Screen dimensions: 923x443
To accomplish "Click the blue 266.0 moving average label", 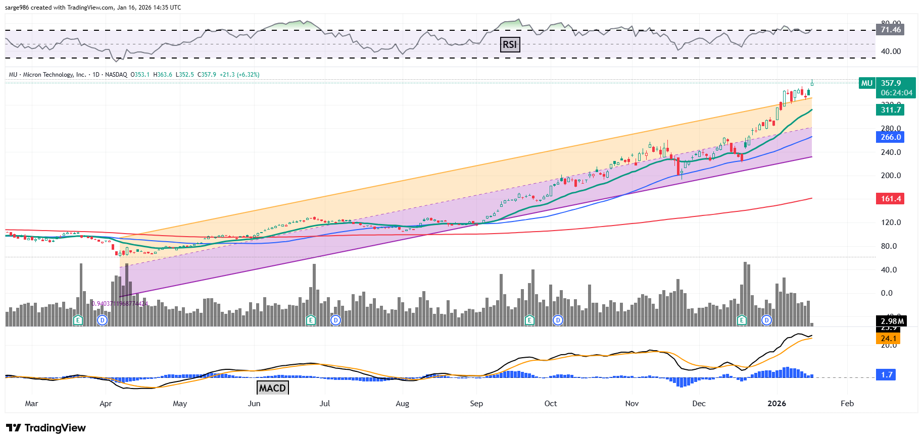I will (890, 137).
